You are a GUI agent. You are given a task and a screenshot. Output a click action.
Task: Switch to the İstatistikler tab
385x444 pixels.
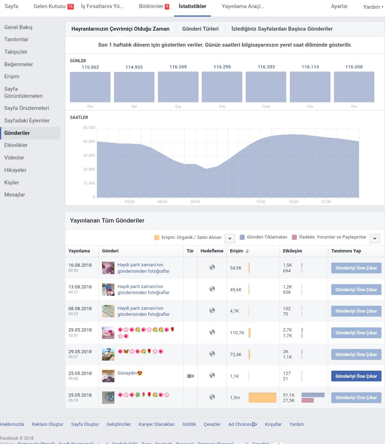(192, 6)
